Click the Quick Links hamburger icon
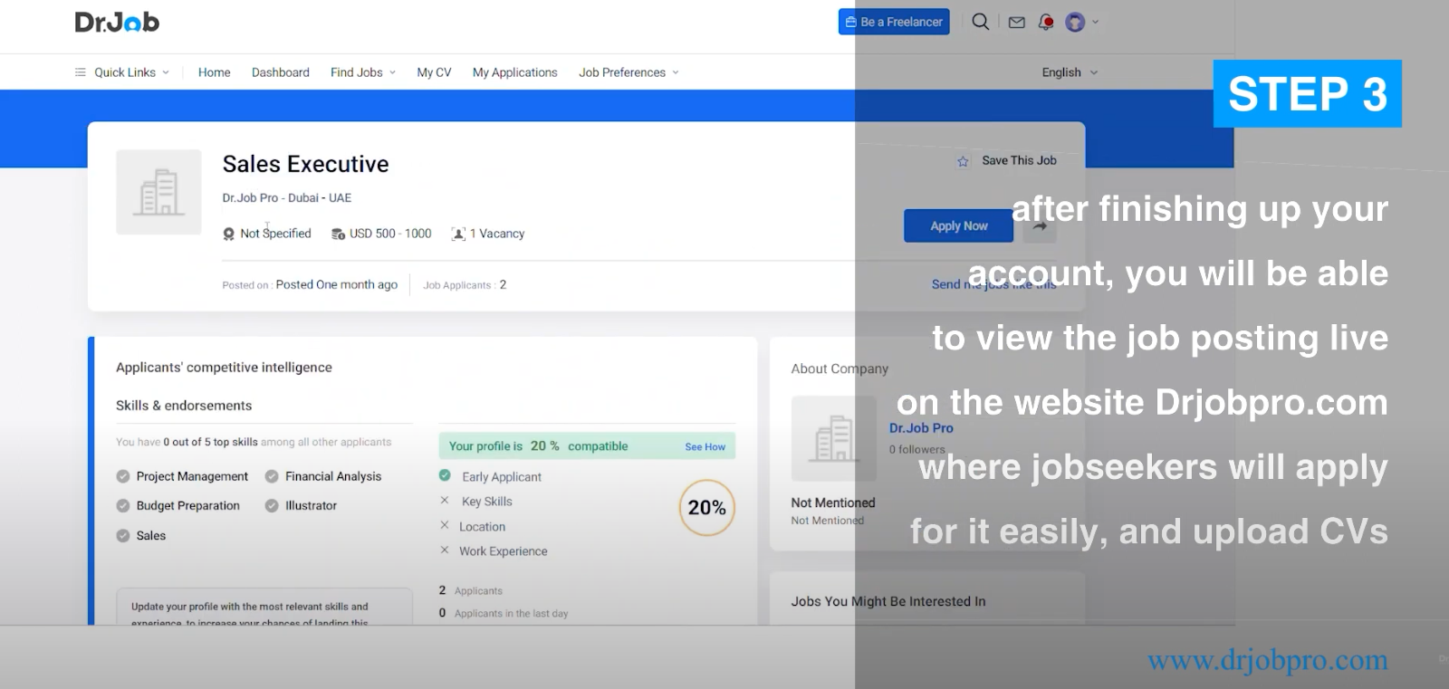This screenshot has height=689, width=1449. [81, 72]
